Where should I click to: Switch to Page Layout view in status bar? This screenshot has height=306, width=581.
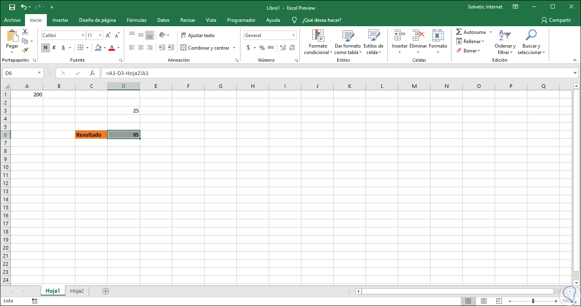[x=483, y=301]
